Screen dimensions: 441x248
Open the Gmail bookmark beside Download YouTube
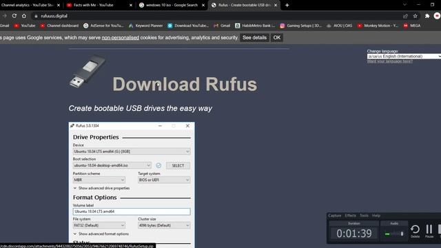[x=222, y=25]
